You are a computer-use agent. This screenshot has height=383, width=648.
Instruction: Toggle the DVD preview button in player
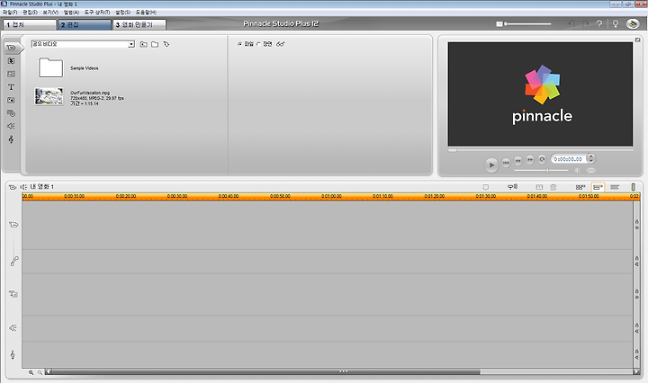[591, 170]
